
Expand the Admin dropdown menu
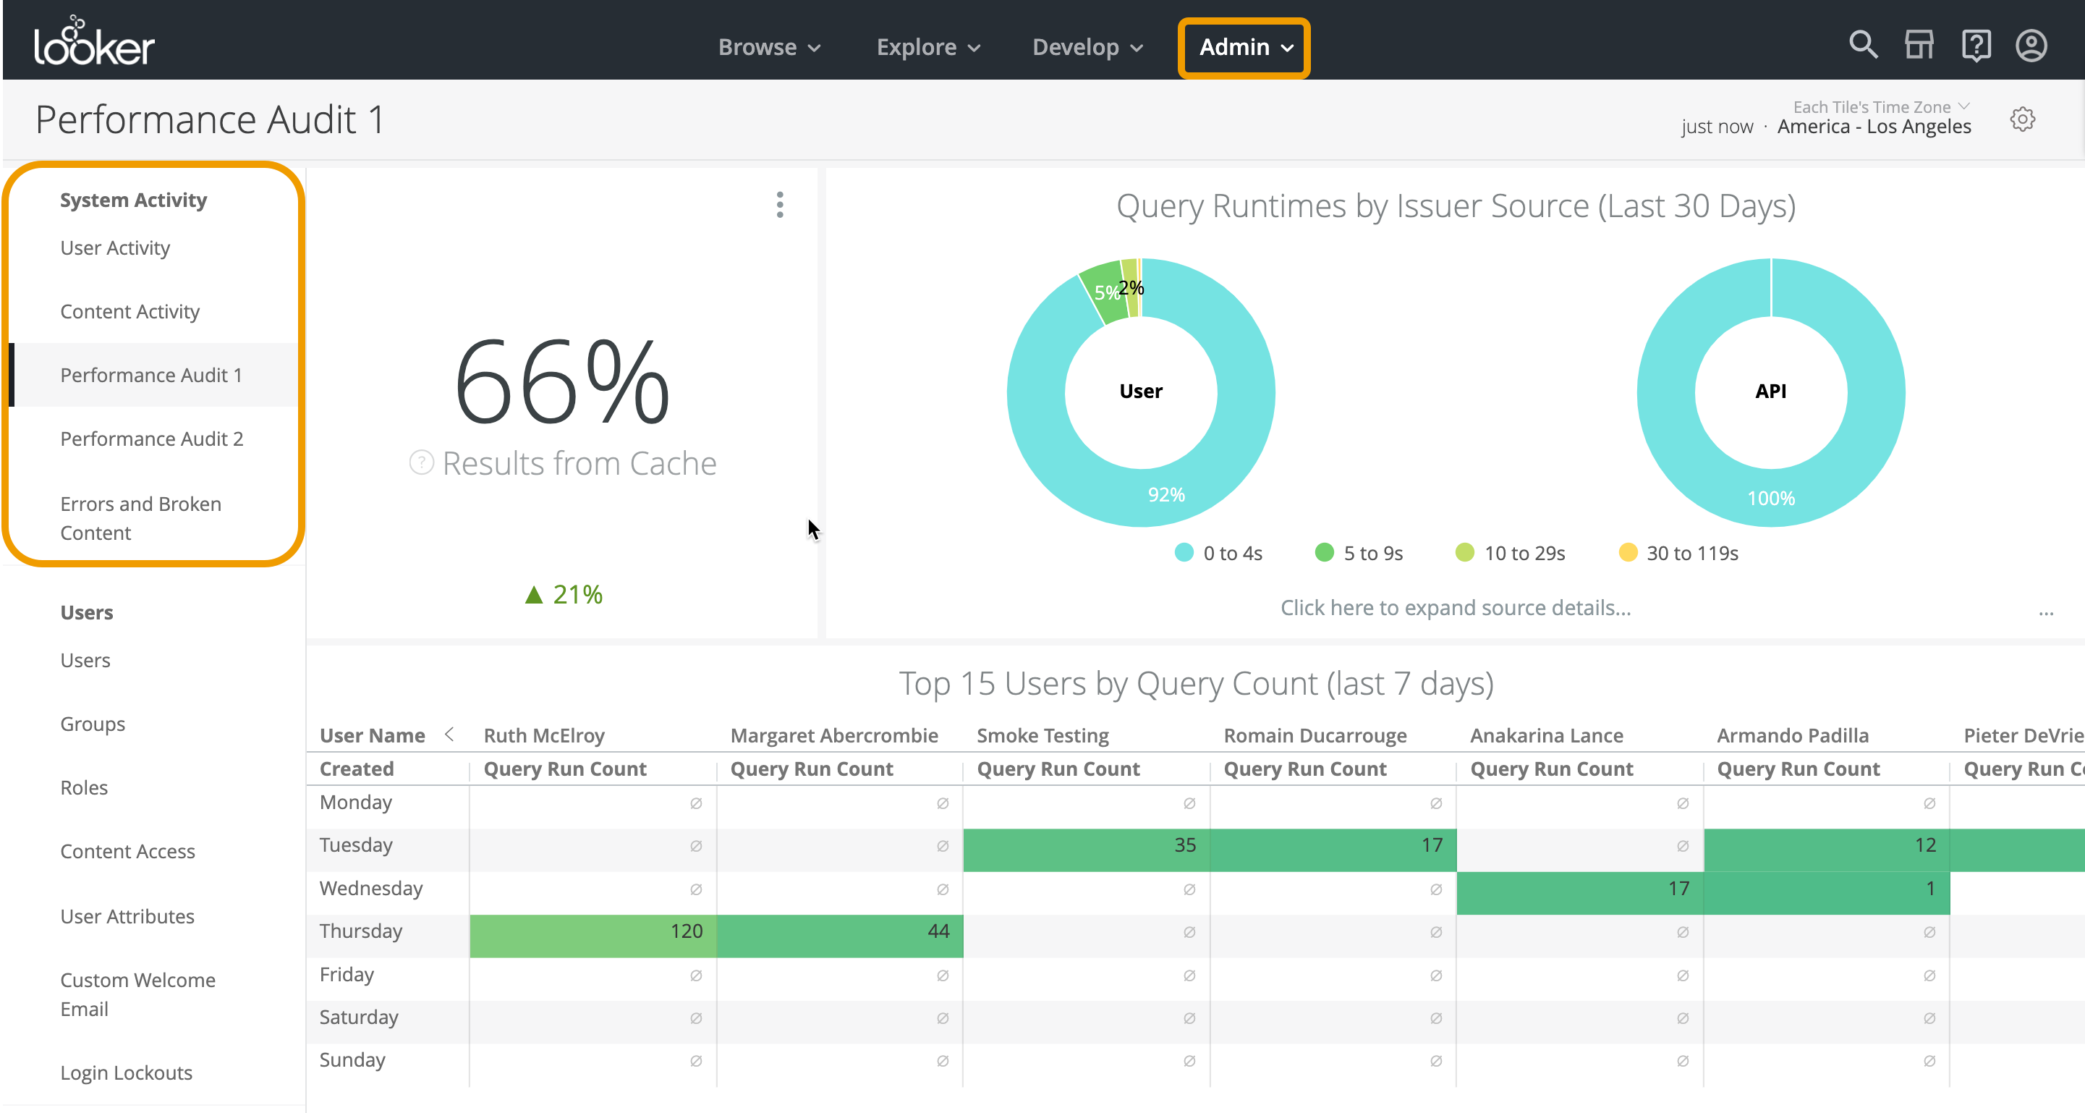pyautogui.click(x=1245, y=47)
